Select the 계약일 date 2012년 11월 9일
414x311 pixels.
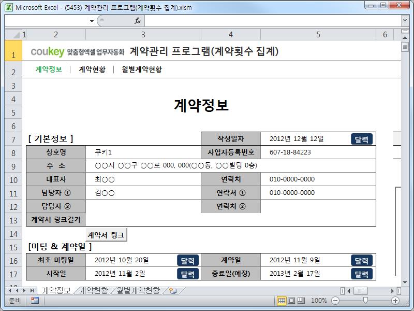pyautogui.click(x=294, y=260)
